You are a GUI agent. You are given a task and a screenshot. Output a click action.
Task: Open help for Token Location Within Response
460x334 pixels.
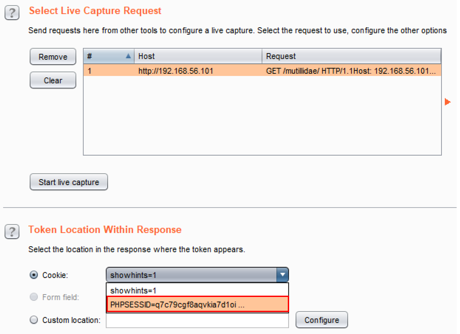pyautogui.click(x=12, y=232)
